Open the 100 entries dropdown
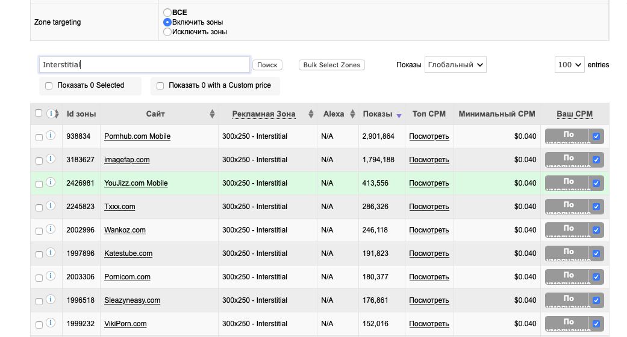This screenshot has width=627, height=337. click(x=569, y=65)
